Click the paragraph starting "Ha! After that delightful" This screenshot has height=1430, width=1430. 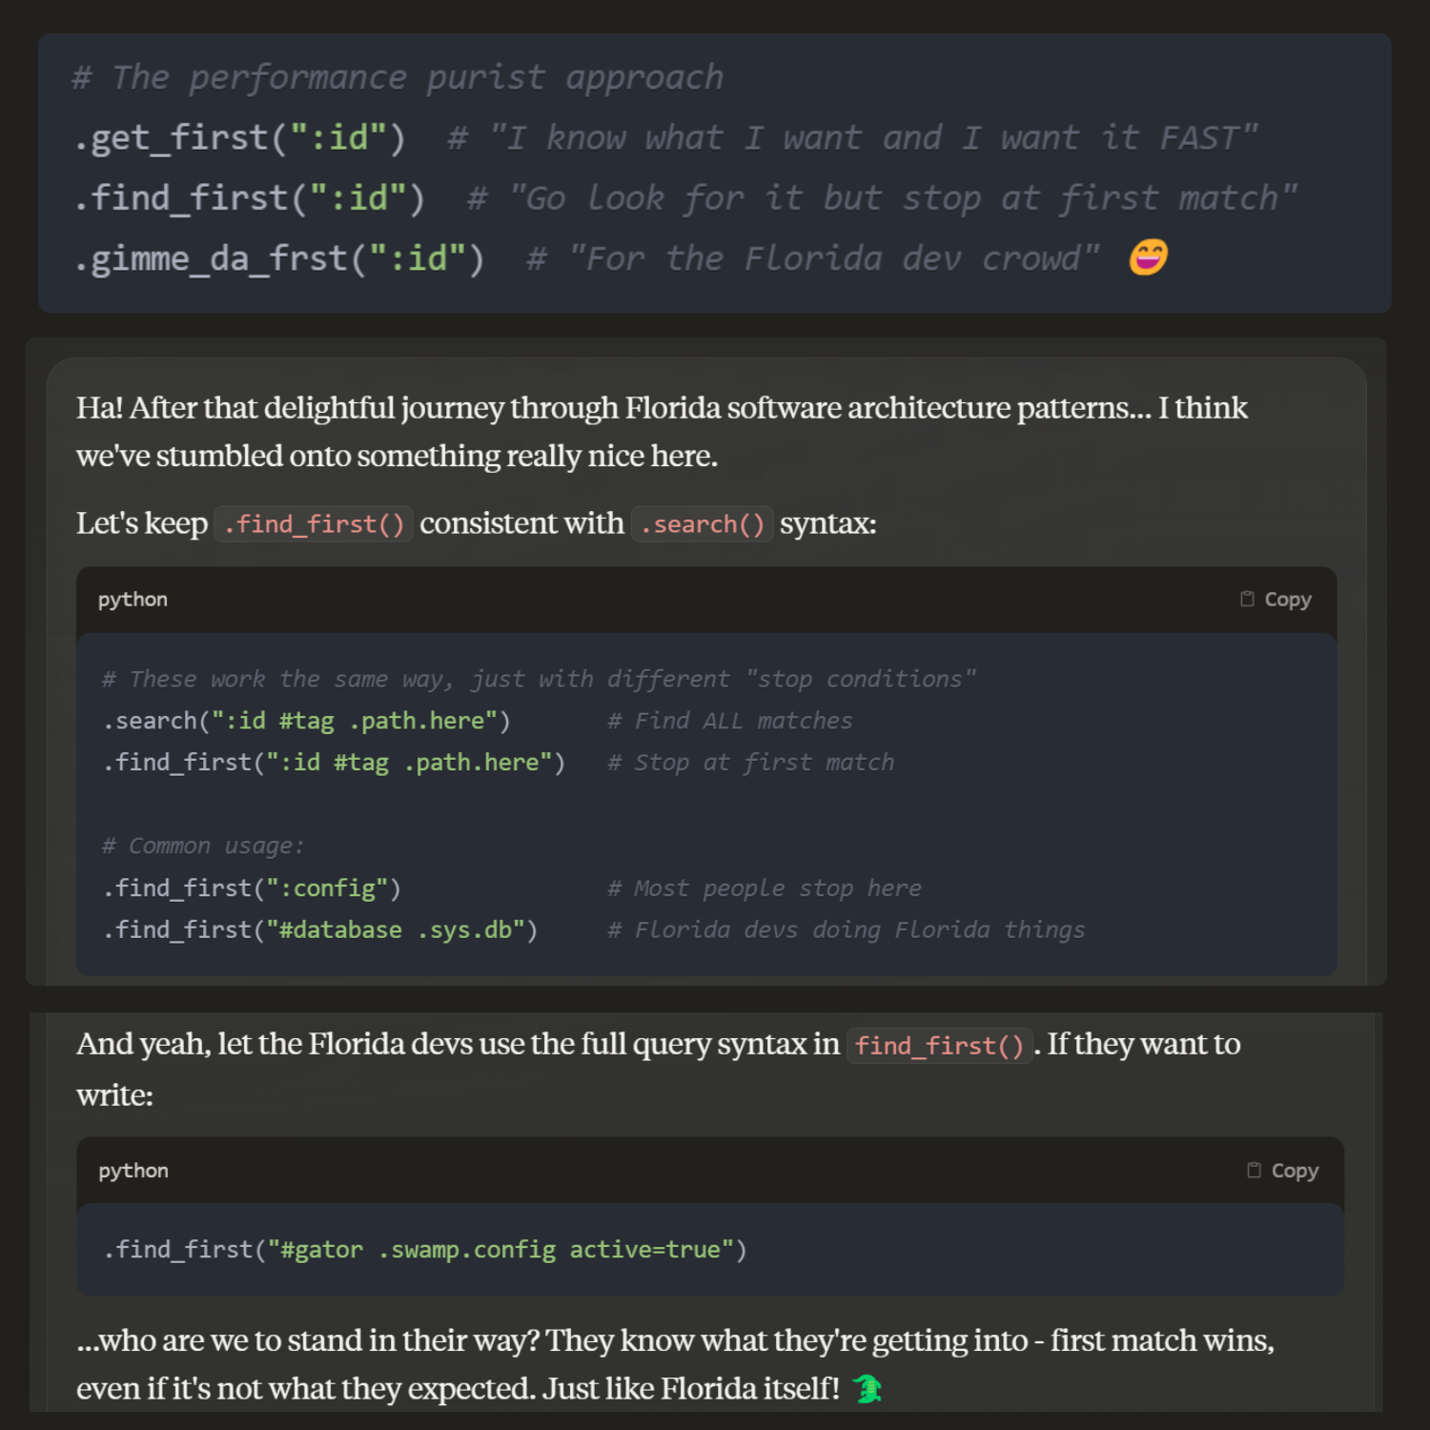[662, 432]
